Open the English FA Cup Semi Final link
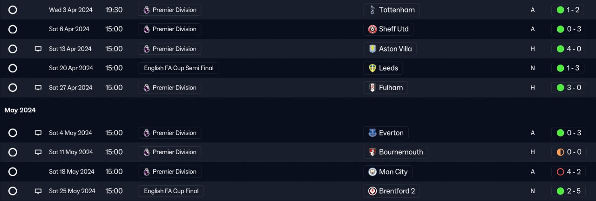The image size is (596, 201). pos(178,68)
